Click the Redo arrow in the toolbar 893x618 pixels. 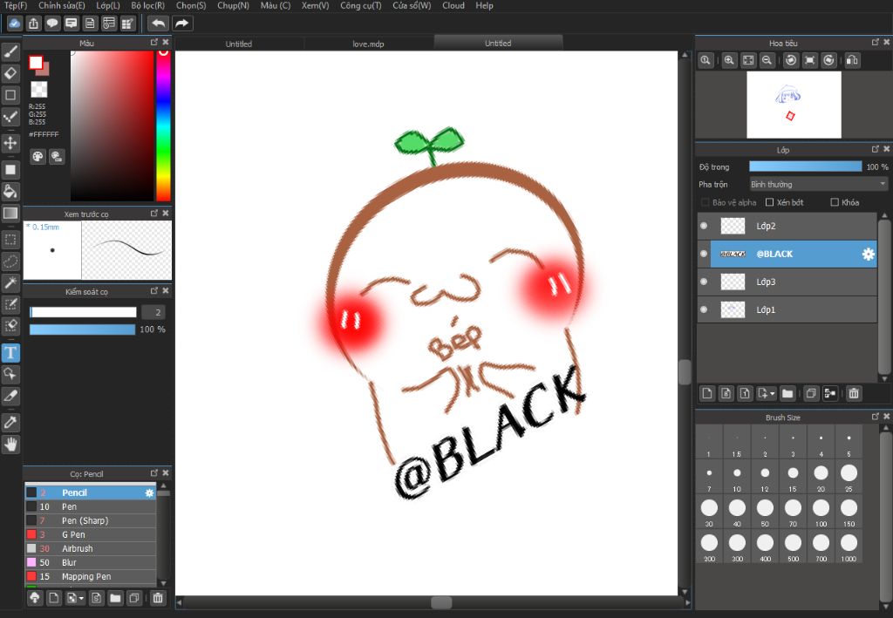(181, 24)
